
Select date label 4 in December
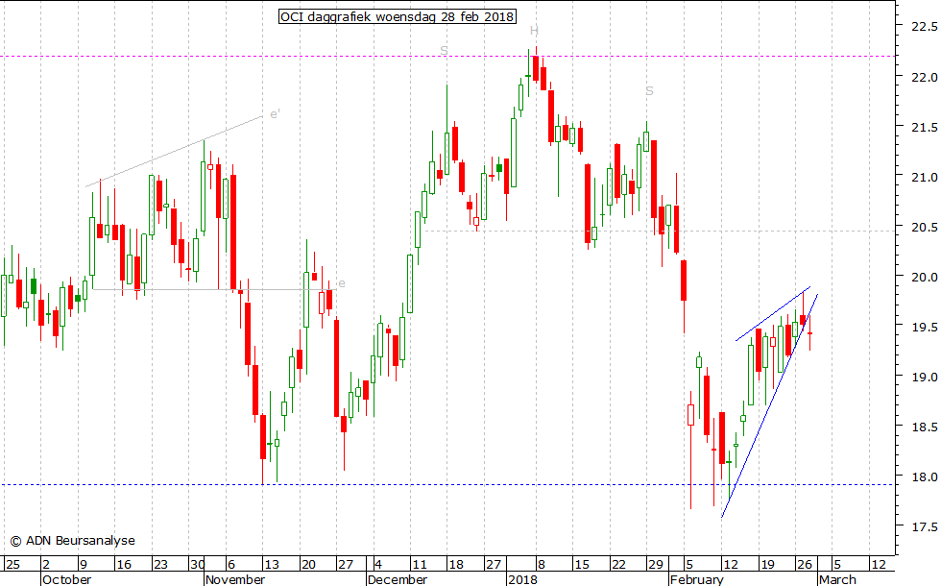378,565
